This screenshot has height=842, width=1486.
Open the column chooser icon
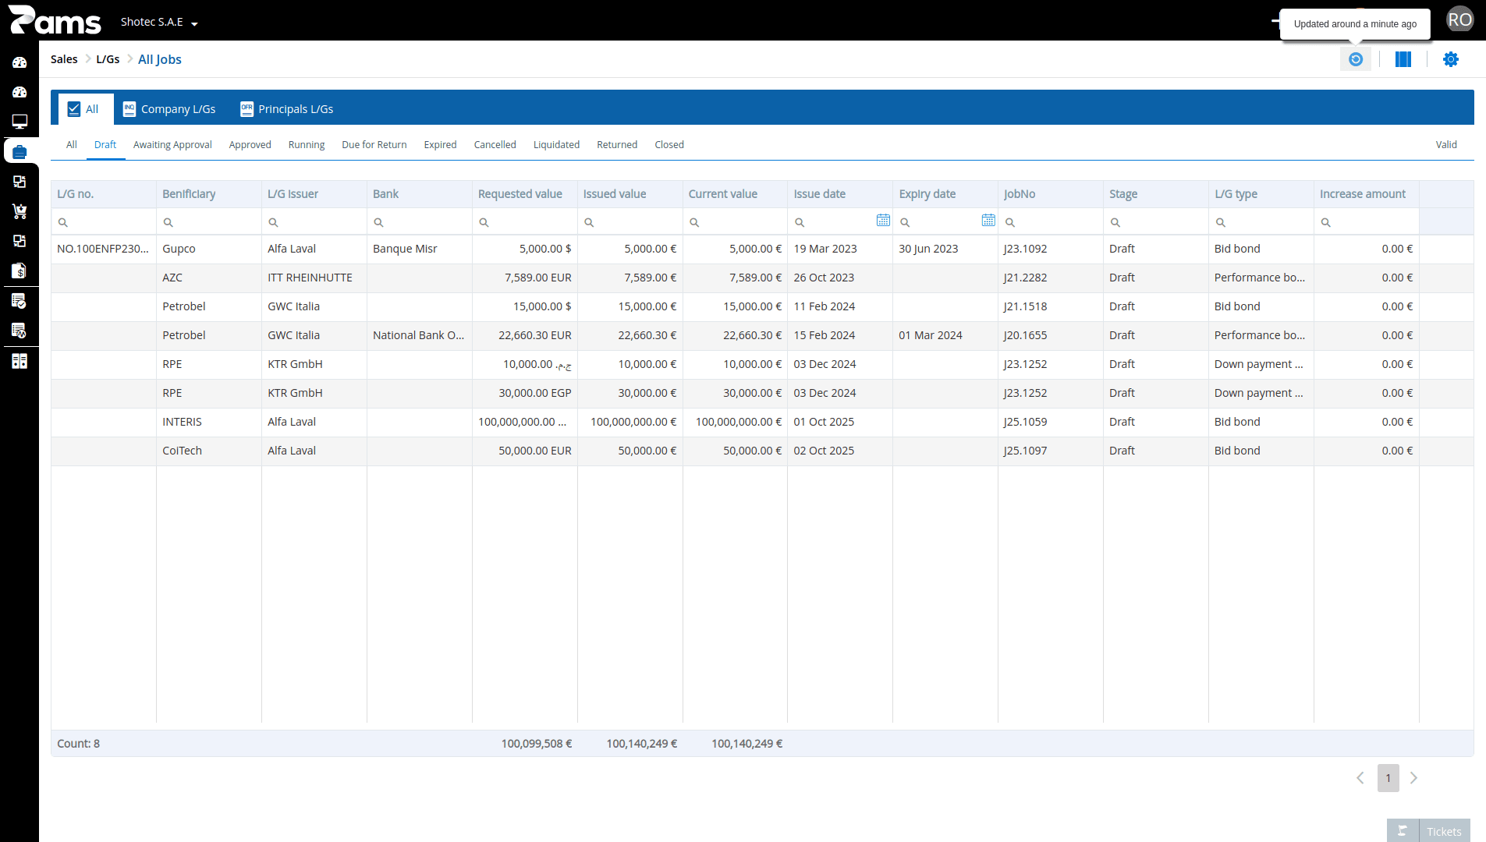1403,59
